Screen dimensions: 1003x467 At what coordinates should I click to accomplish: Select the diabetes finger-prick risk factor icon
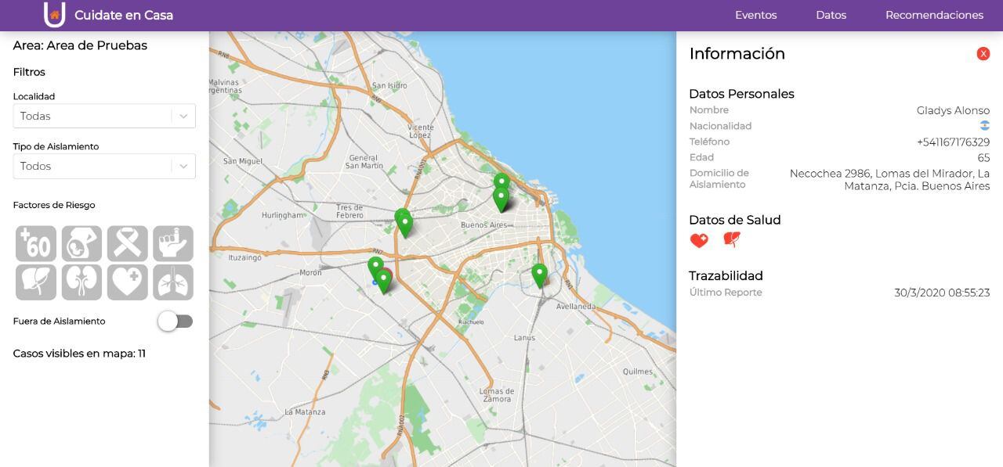click(172, 243)
